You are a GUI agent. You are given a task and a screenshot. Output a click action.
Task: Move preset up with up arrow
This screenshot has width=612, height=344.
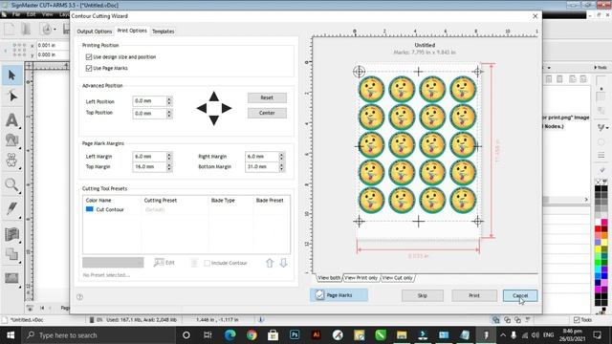click(x=270, y=263)
